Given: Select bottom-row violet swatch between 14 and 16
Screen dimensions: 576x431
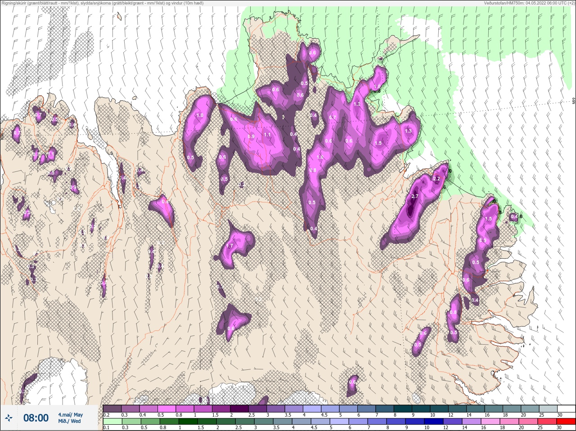Looking at the screenshot, I should (472, 422).
